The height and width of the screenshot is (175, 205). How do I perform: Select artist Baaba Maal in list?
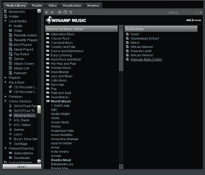click(61, 160)
